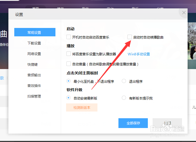
Task: Close the settings dialog with X icon
Action: tap(184, 13)
